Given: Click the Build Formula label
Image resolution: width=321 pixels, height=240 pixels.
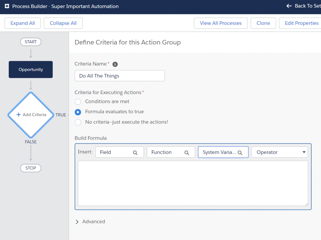Looking at the screenshot, I should click(x=91, y=138).
